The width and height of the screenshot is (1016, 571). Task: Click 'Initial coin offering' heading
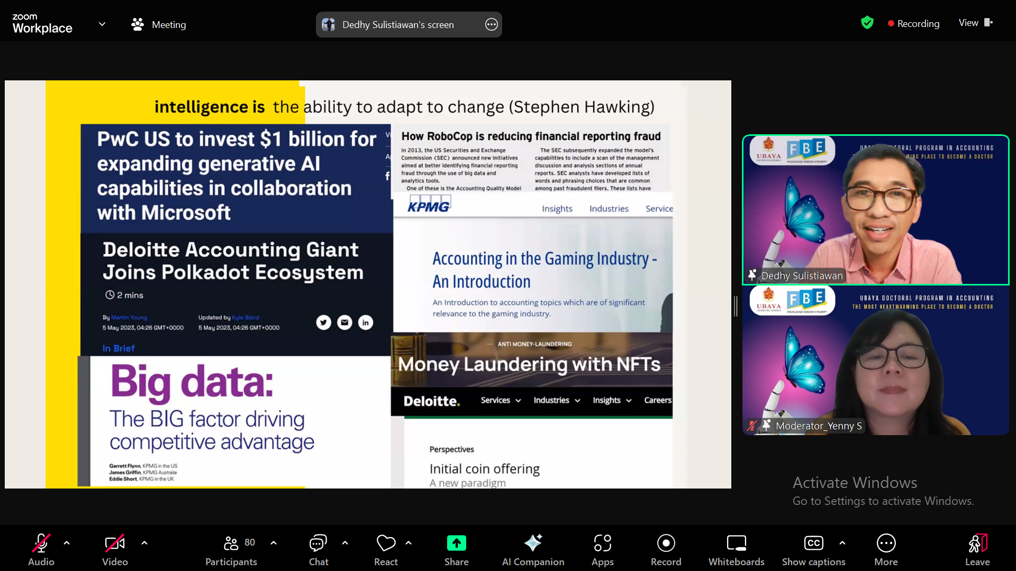(x=484, y=468)
